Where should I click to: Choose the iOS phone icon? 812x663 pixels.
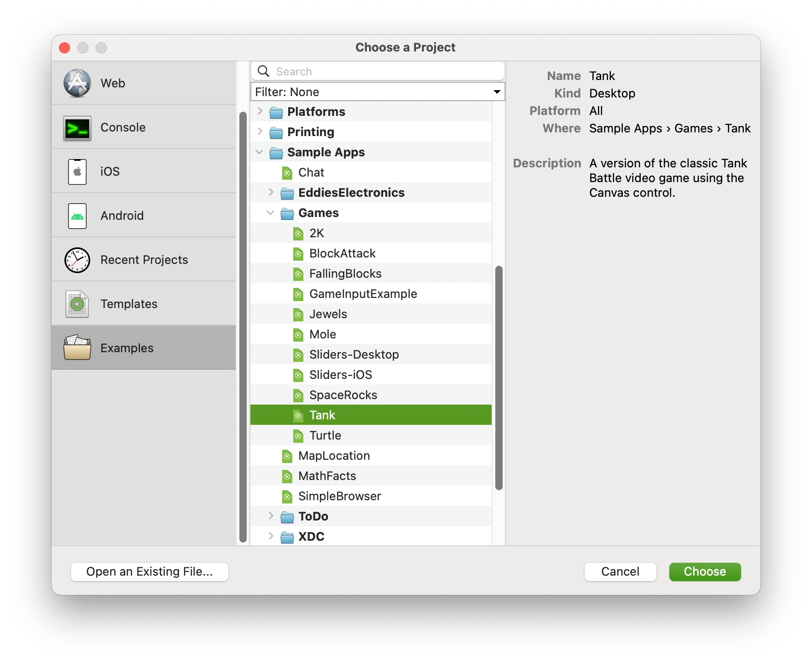77,171
